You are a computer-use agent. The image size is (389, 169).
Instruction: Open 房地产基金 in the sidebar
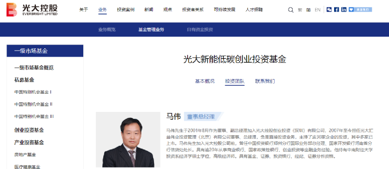(x=25, y=155)
